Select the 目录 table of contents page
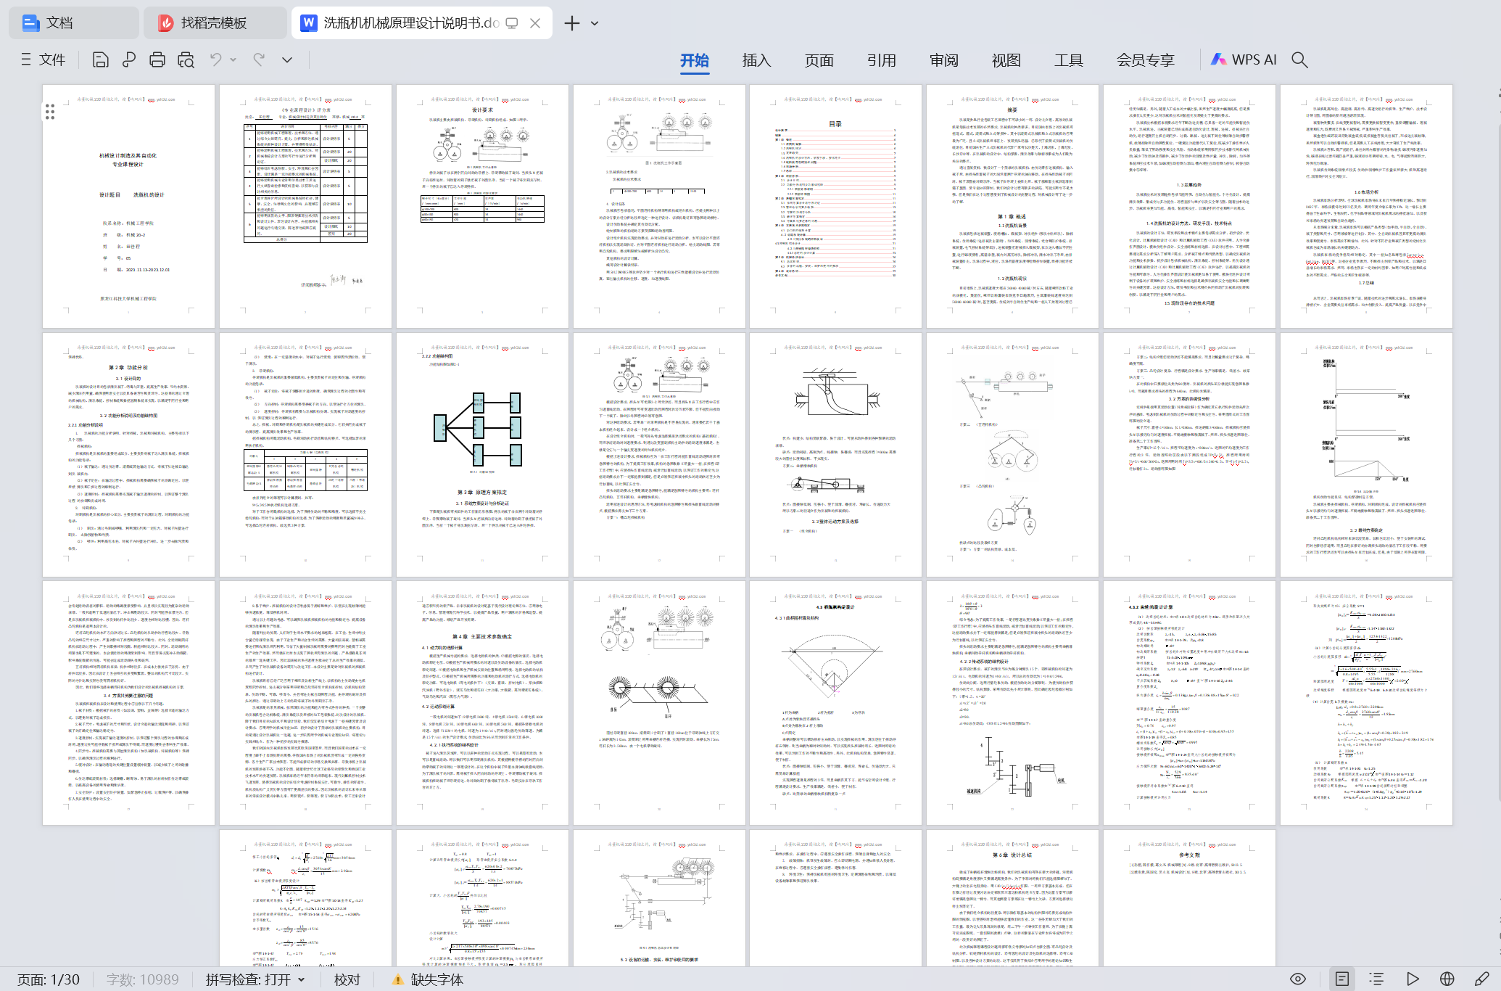Image resolution: width=1501 pixels, height=991 pixels. 835,206
